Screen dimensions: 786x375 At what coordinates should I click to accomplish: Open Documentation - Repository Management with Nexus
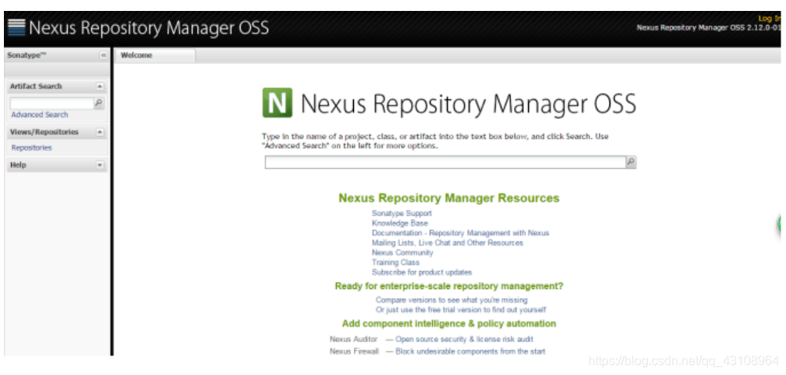click(x=460, y=233)
